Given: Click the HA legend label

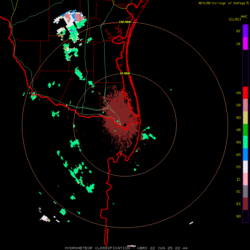Looking at the screenshot, I should pyautogui.click(x=238, y=93).
